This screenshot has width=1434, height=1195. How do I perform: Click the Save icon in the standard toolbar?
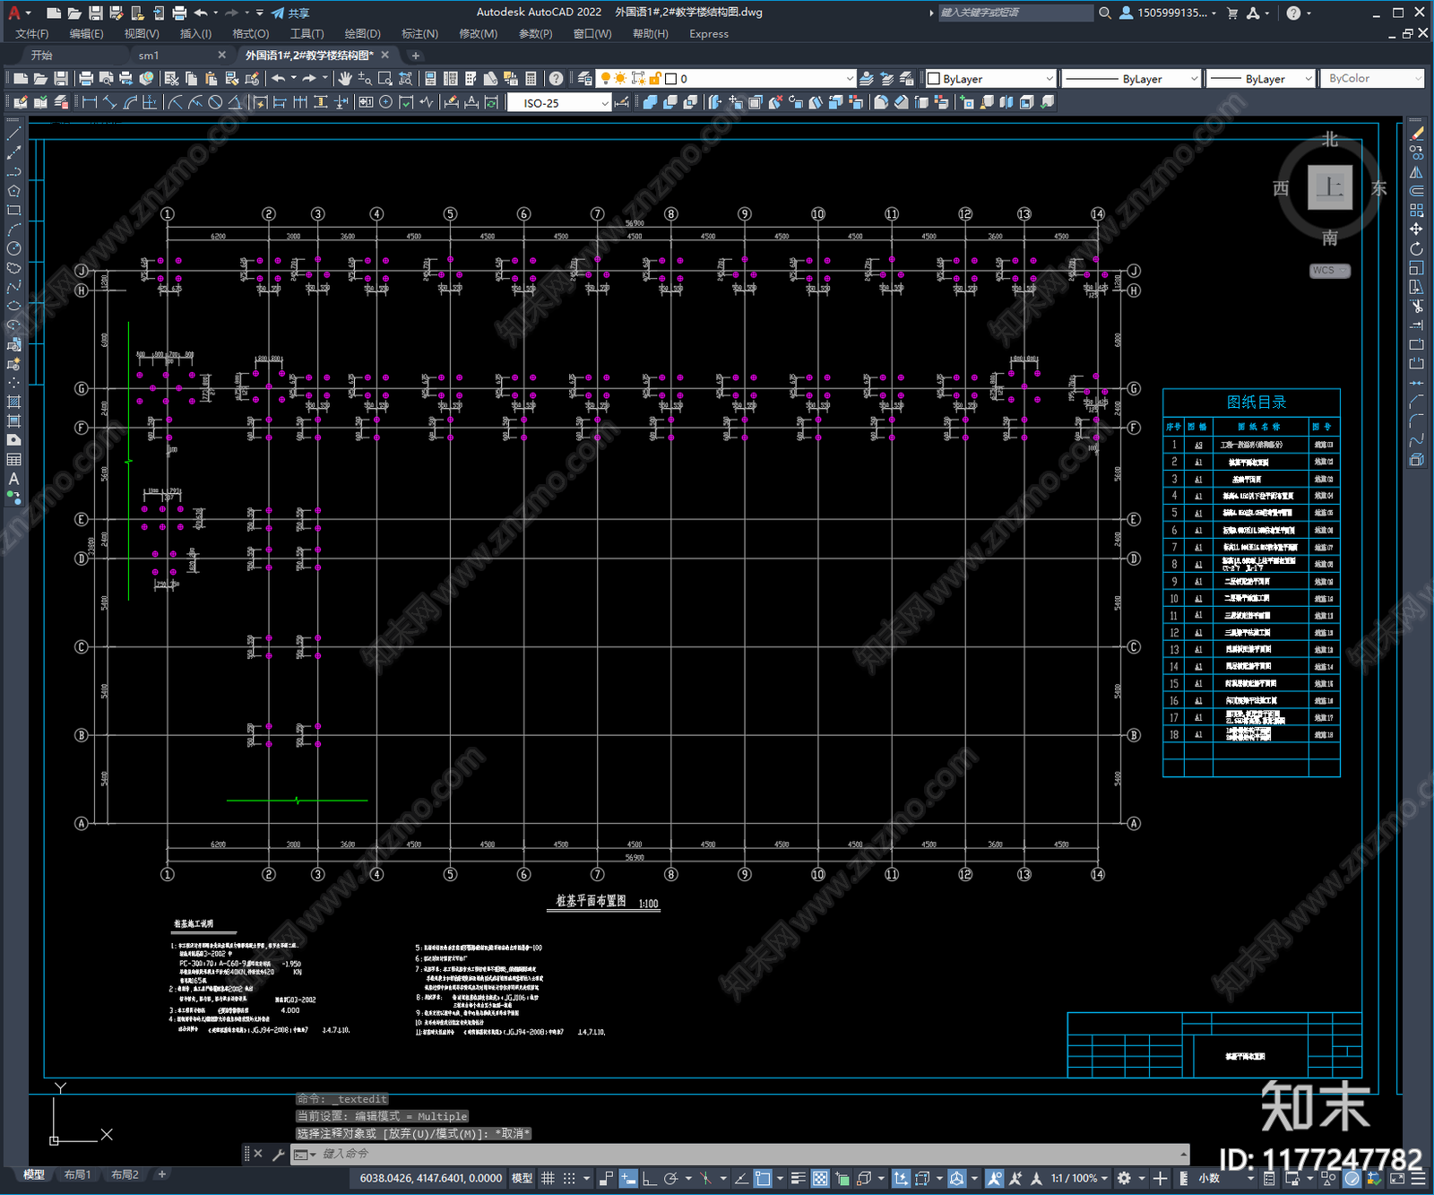pyautogui.click(x=61, y=79)
